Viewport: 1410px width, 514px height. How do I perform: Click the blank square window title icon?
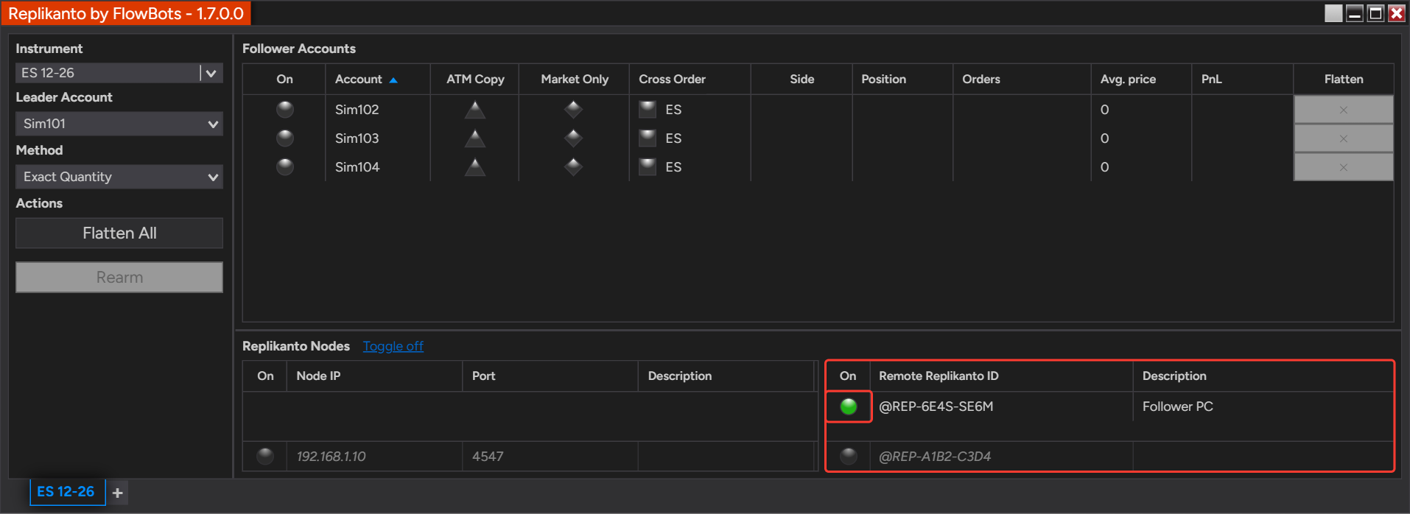pos(1333,13)
